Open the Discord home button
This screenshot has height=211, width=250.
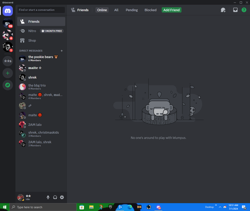(7, 11)
